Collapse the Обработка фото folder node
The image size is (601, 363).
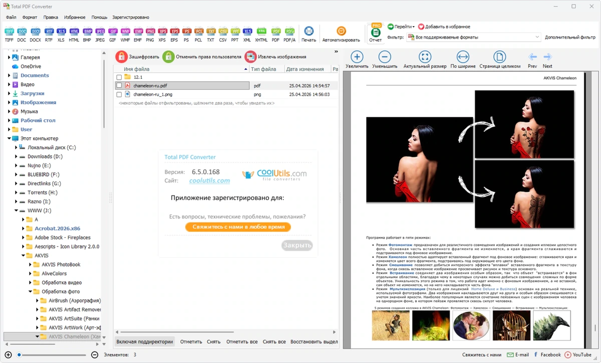pyautogui.click(x=30, y=292)
